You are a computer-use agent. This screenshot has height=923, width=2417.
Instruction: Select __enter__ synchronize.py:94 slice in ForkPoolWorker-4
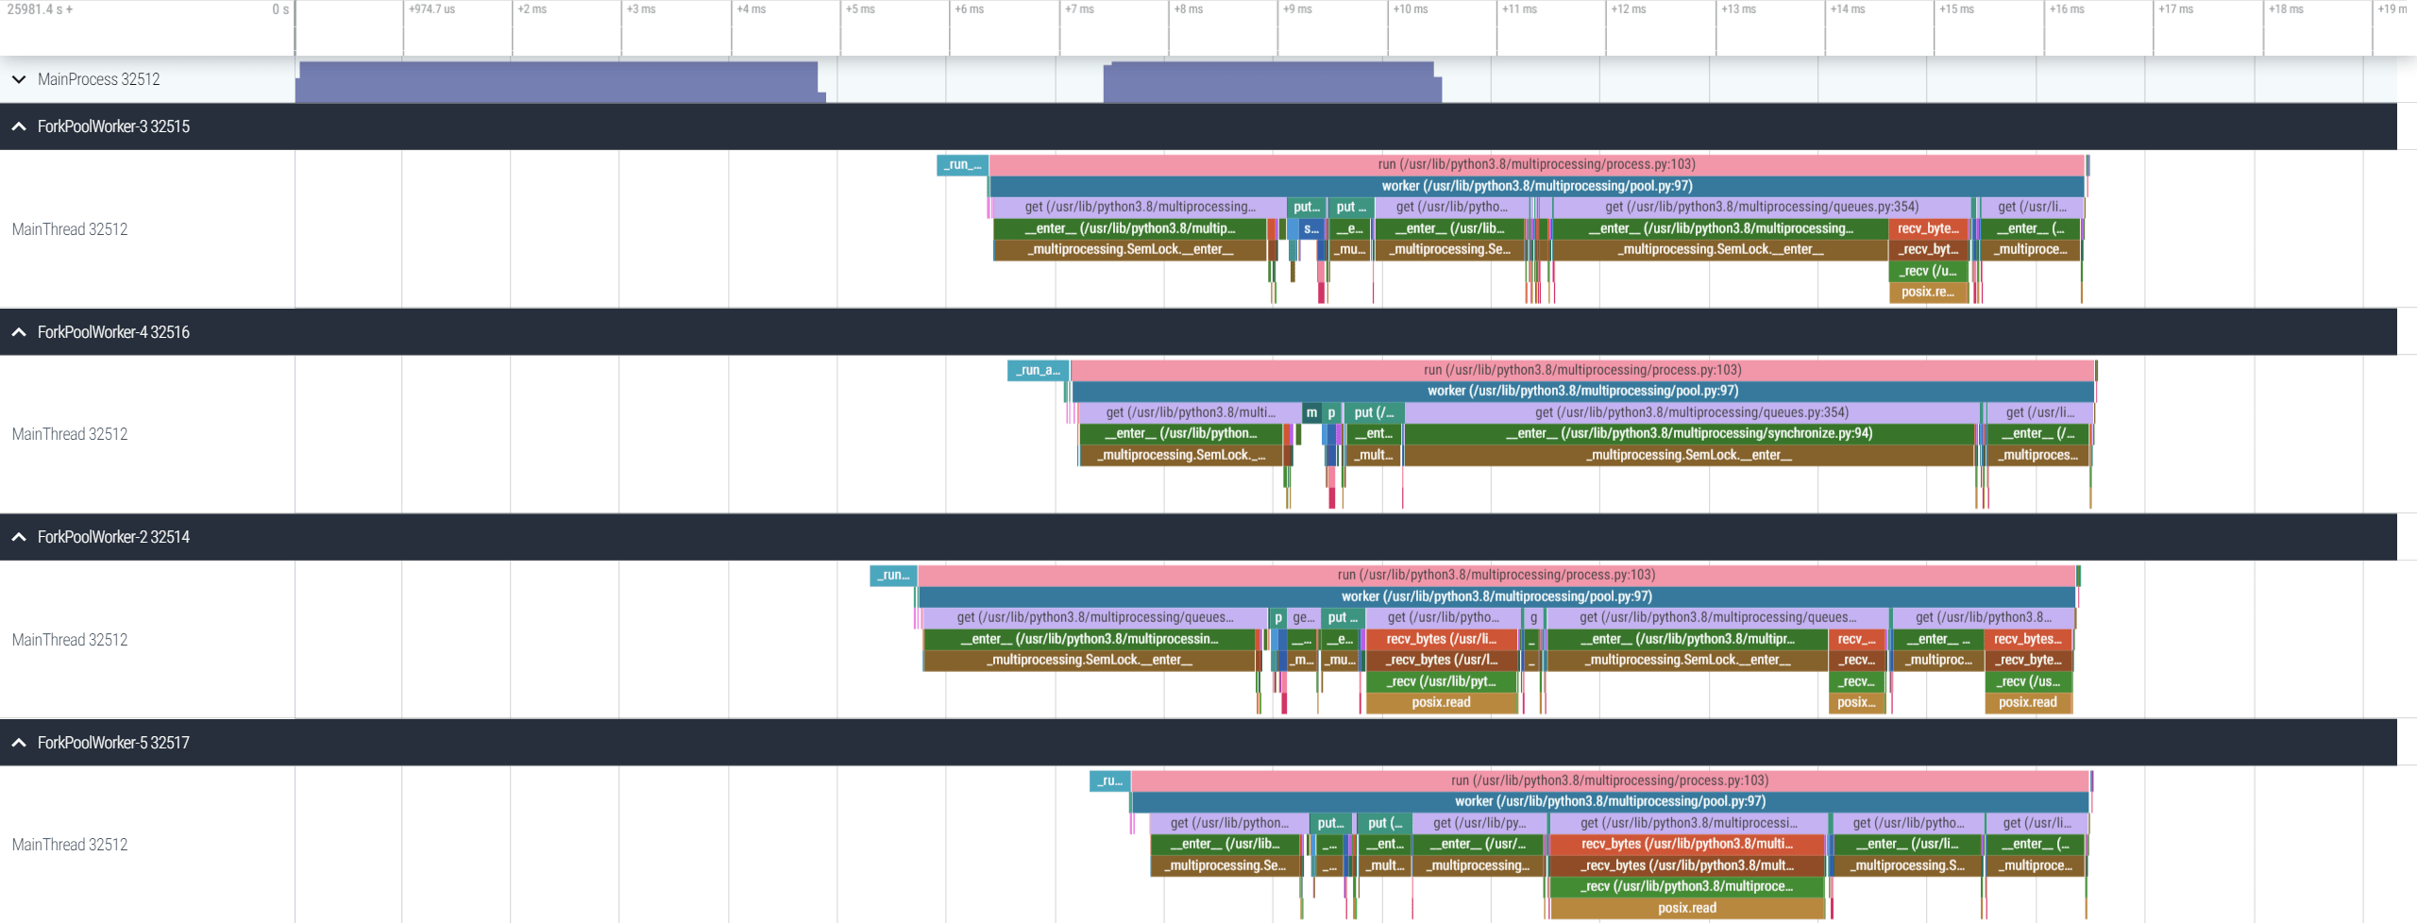[1689, 433]
